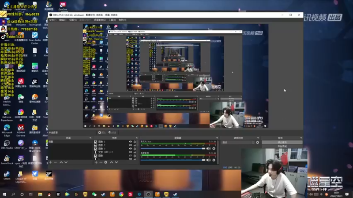Move the selected source up in the list
The height and width of the screenshot is (198, 353).
click(x=112, y=162)
